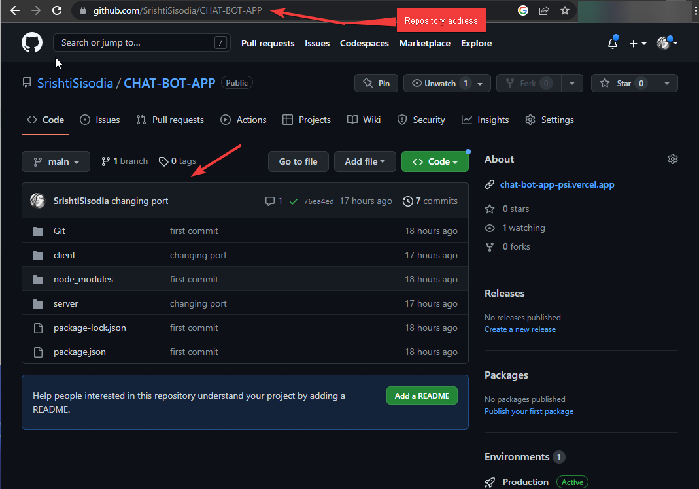Image resolution: width=699 pixels, height=489 pixels.
Task: Expand the Fork options dropdown arrow
Action: 572,84
